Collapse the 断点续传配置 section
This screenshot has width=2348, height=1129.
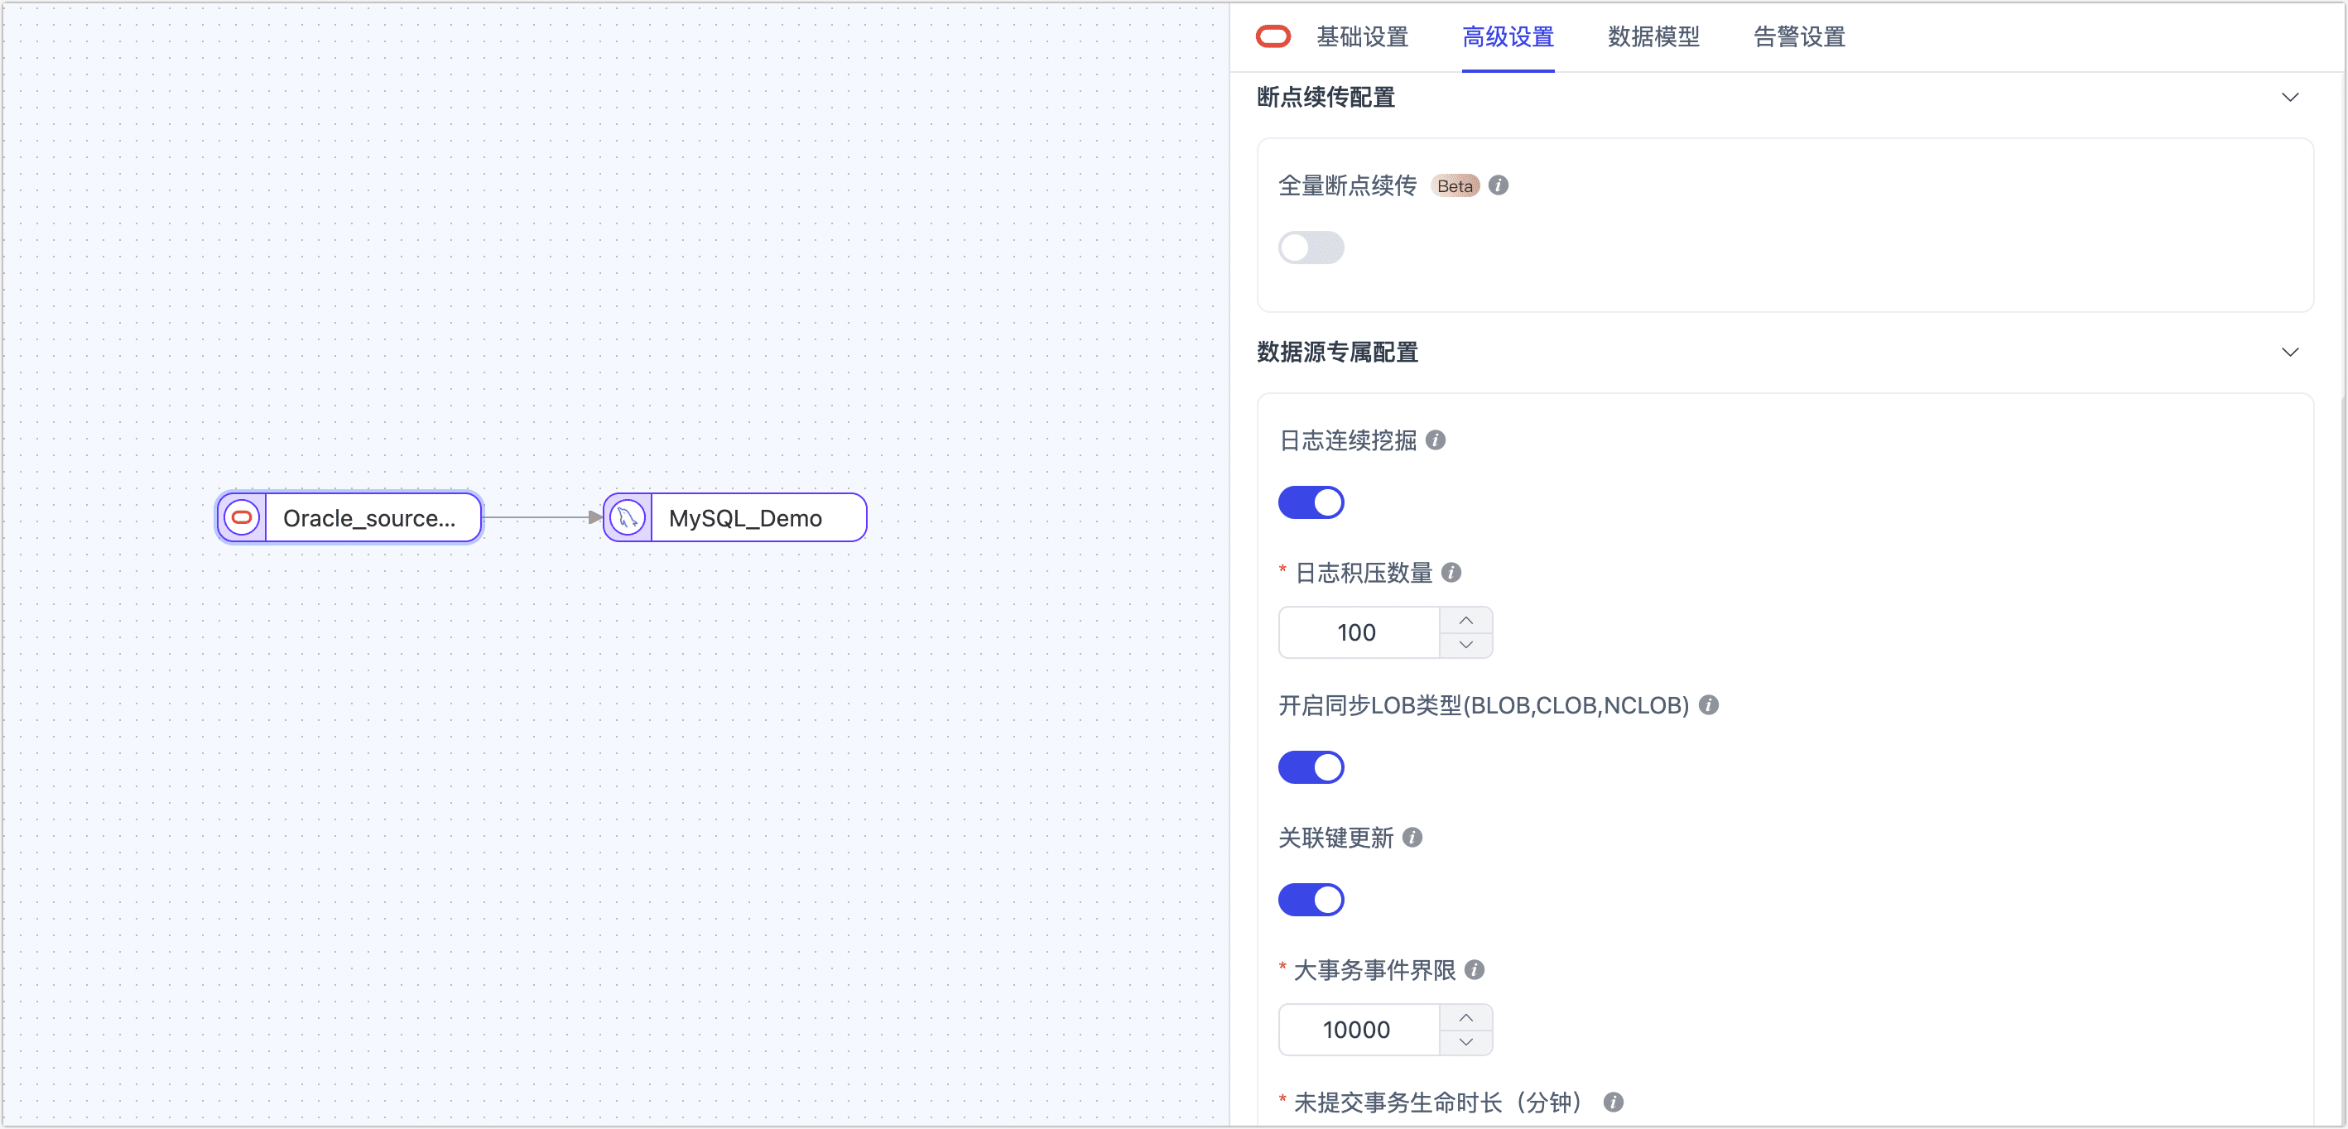(2292, 97)
